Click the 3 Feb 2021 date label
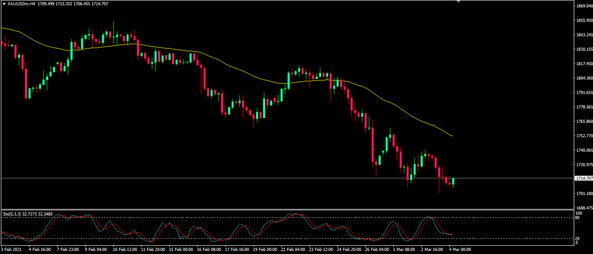Viewport: 593px width, 254px height. tap(12, 250)
